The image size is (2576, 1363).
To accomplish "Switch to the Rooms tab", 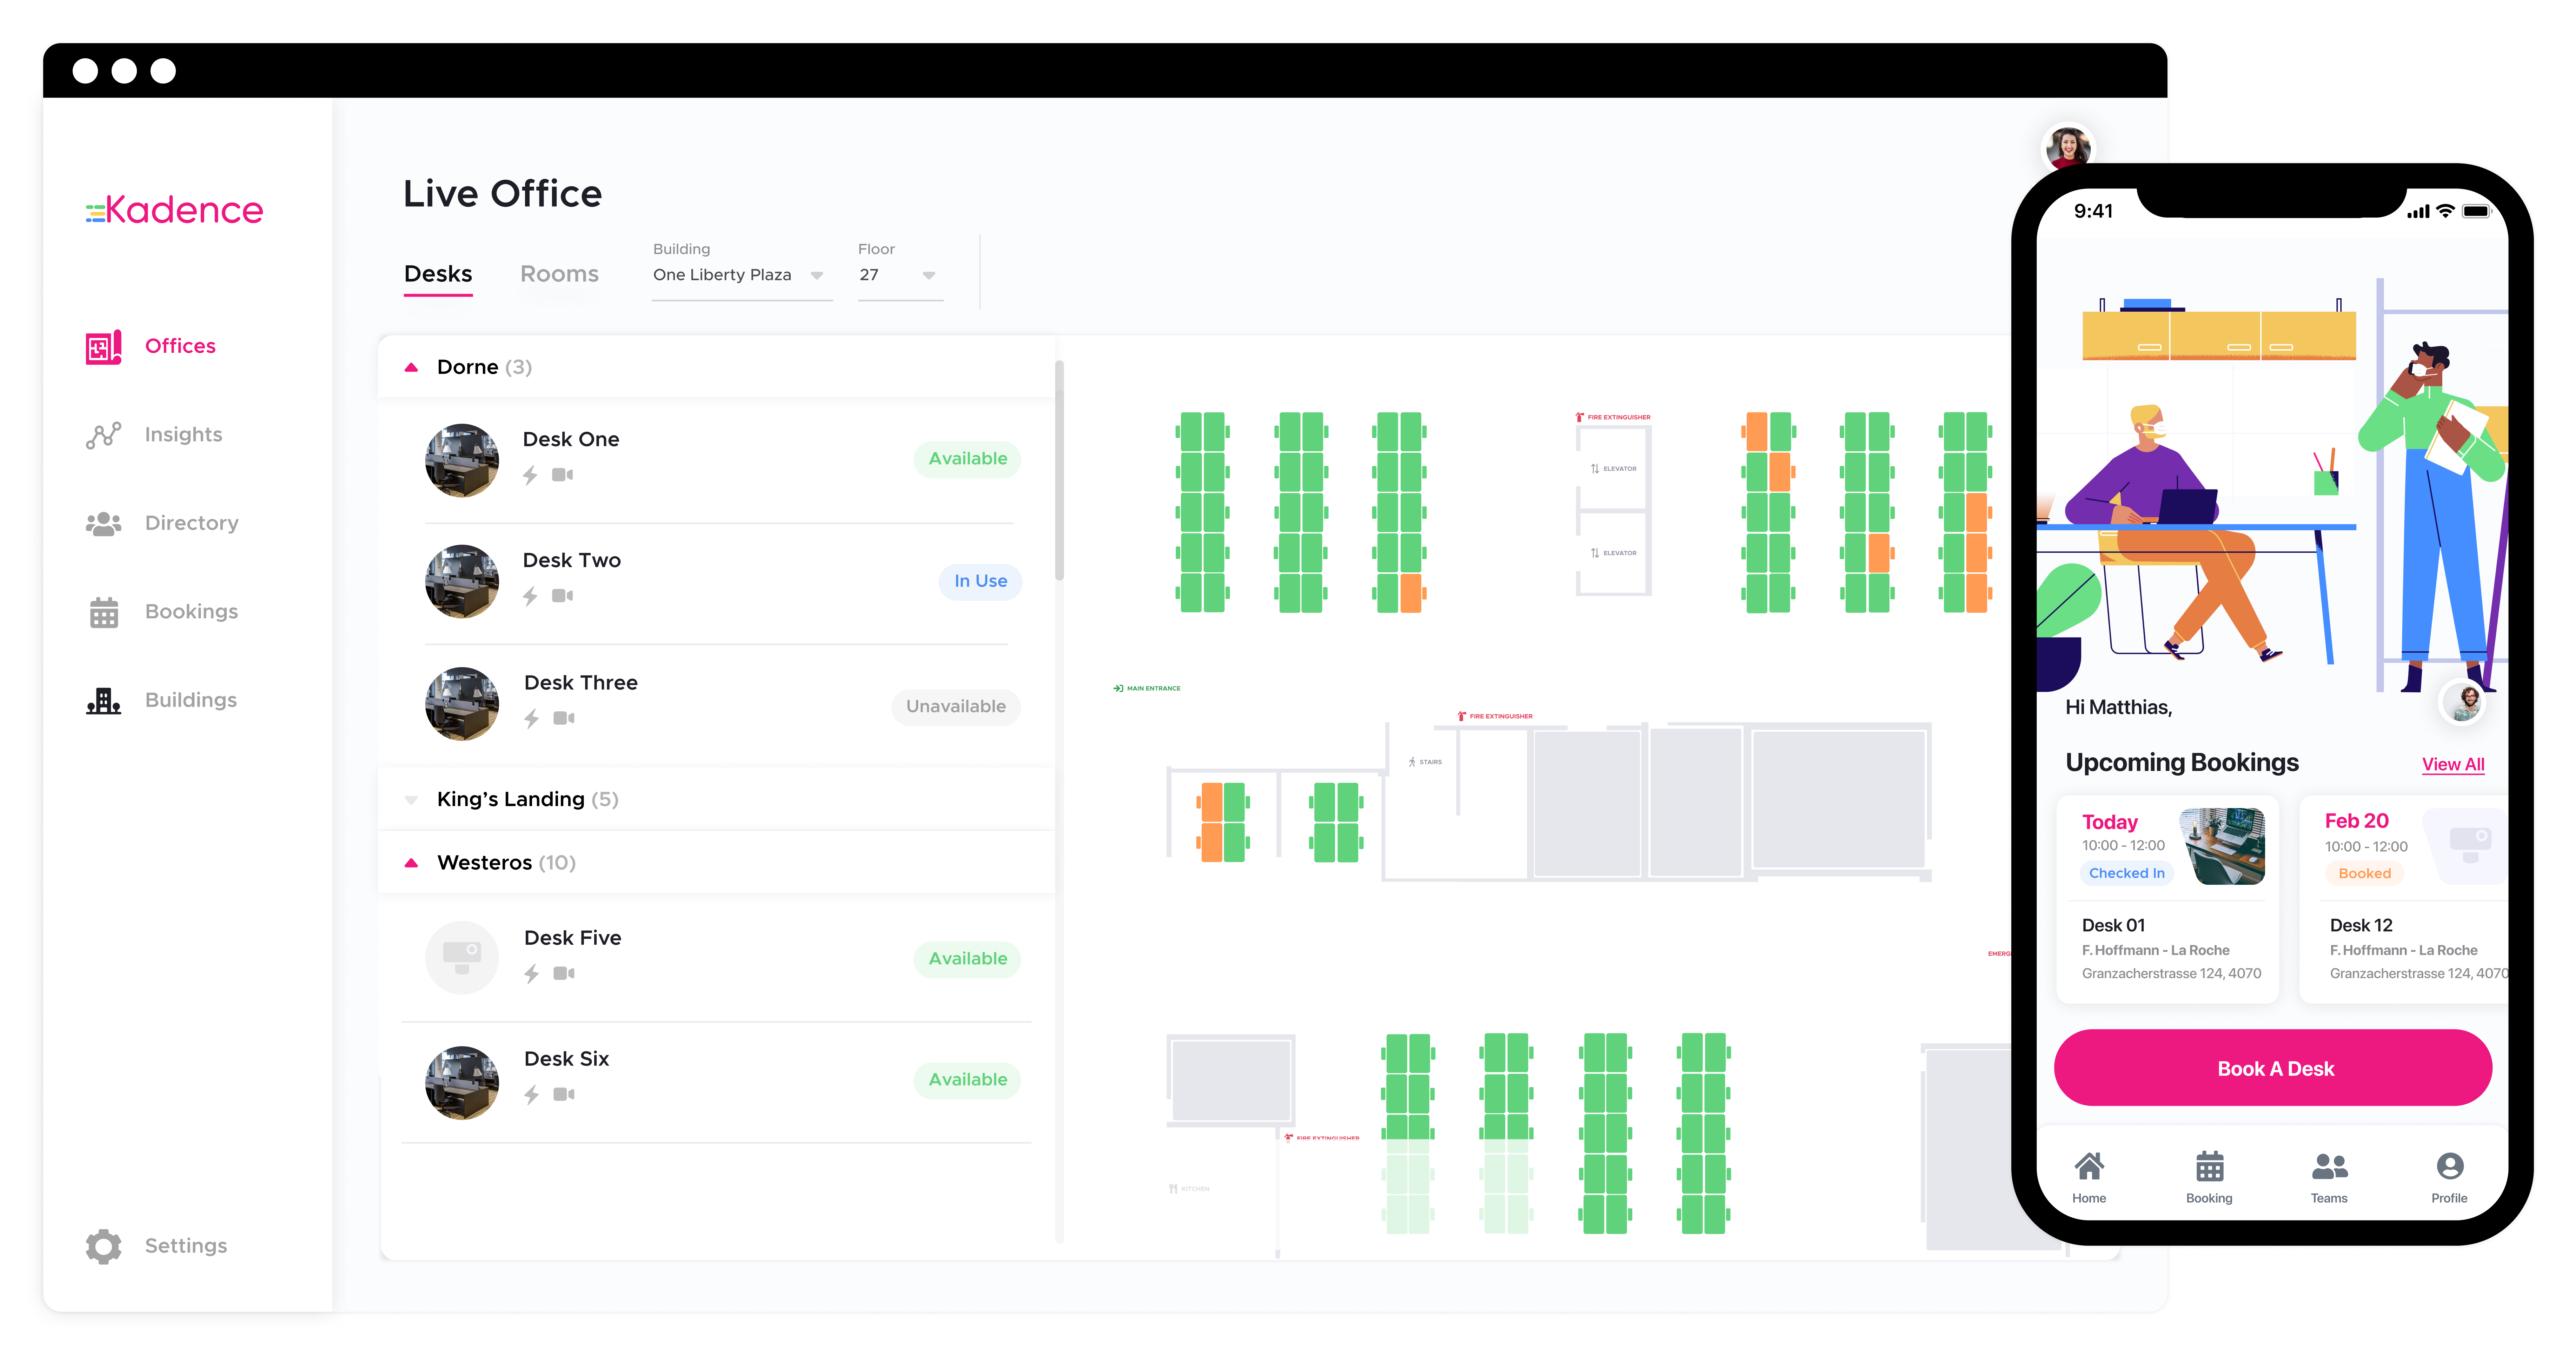I will 559,274.
